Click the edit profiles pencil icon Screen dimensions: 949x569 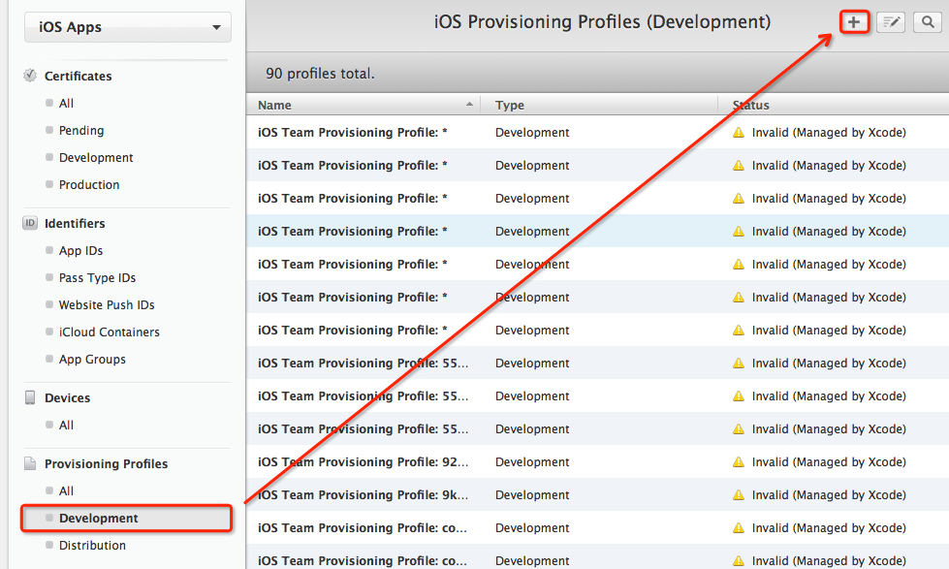click(891, 22)
